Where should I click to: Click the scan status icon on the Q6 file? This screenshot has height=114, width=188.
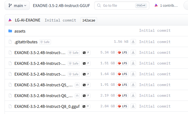pos(77,96)
